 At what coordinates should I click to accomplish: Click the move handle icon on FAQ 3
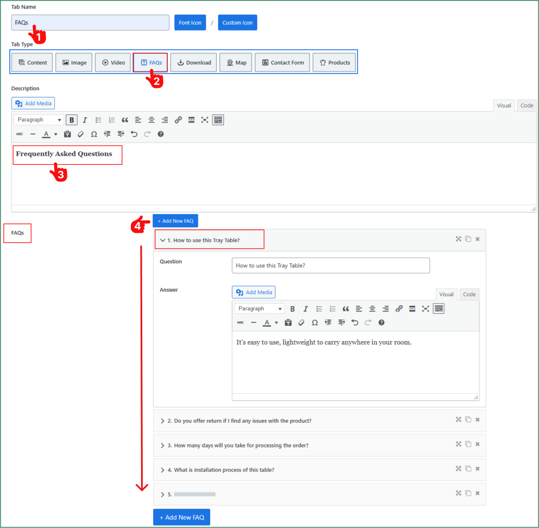459,444
